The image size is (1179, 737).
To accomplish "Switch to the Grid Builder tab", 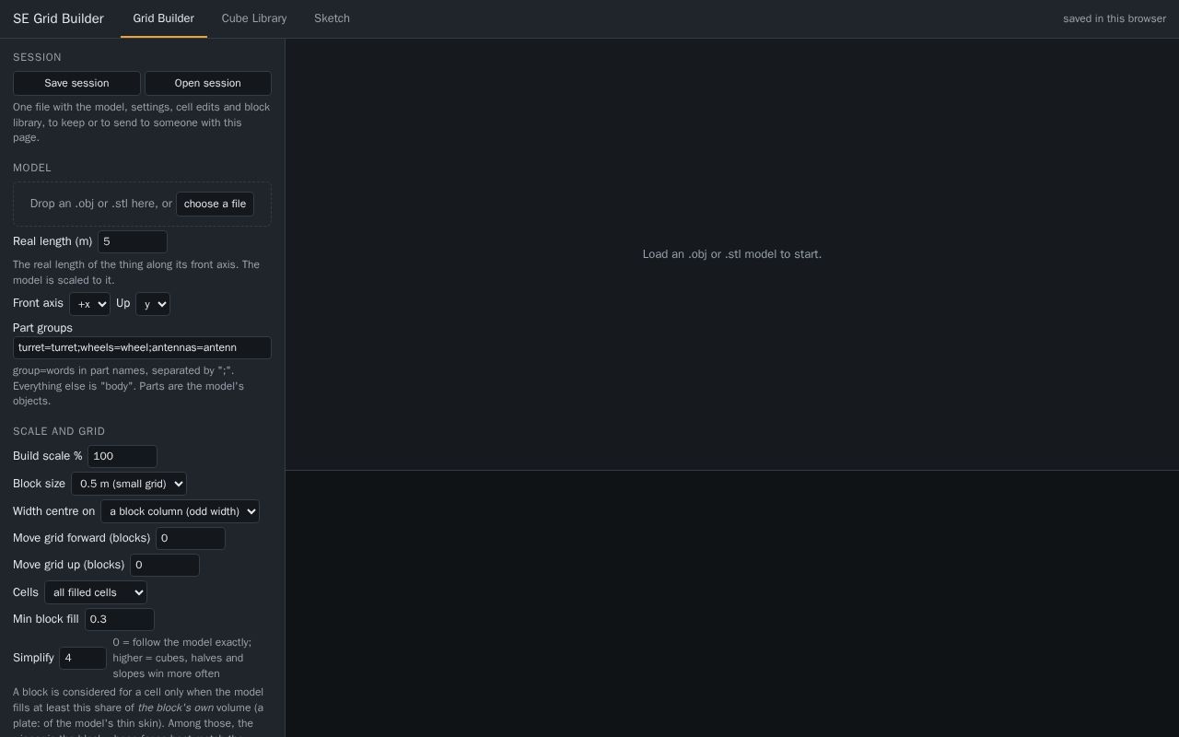I will coord(163,18).
